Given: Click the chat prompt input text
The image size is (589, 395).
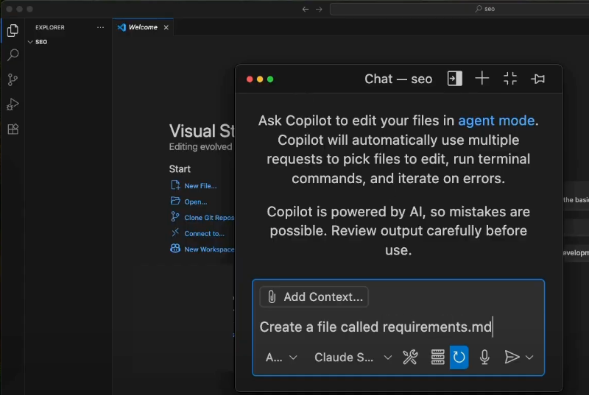Looking at the screenshot, I should pos(375,327).
